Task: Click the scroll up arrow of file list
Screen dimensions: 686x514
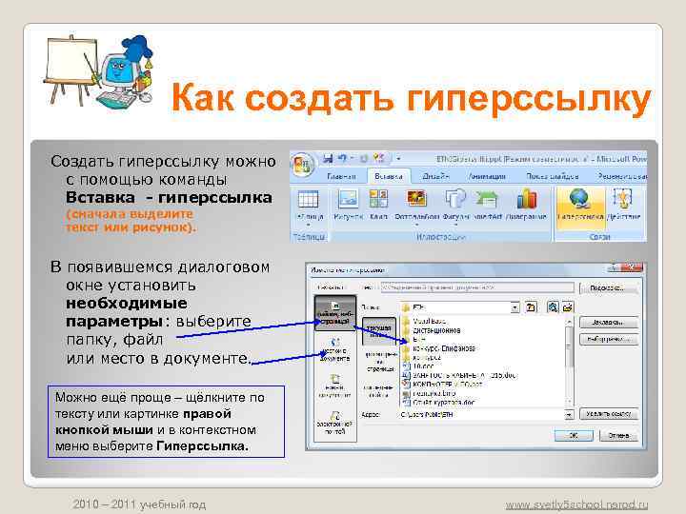Action: click(x=569, y=322)
